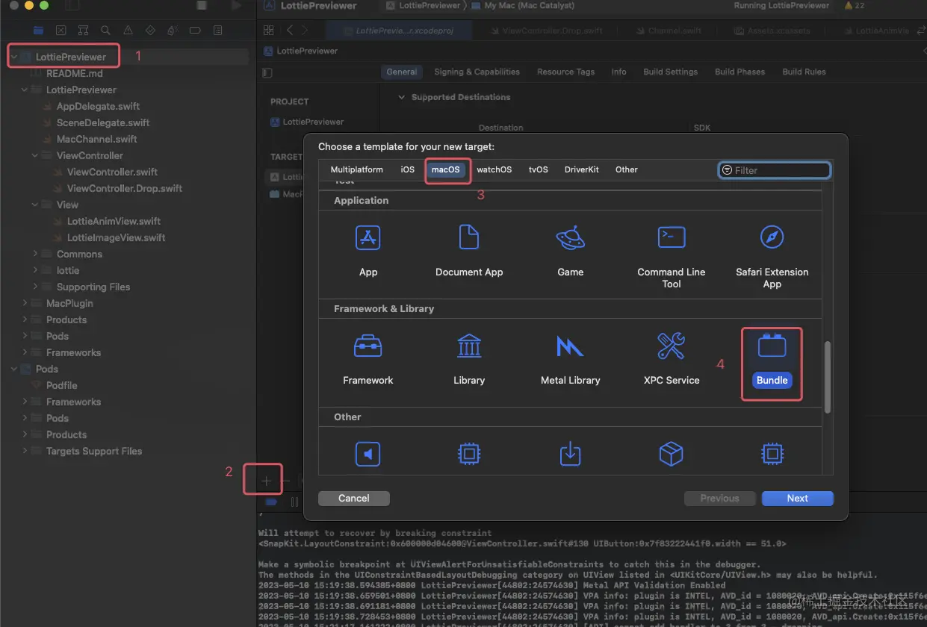
Task: Stop the running app with Stop button
Action: click(x=202, y=5)
